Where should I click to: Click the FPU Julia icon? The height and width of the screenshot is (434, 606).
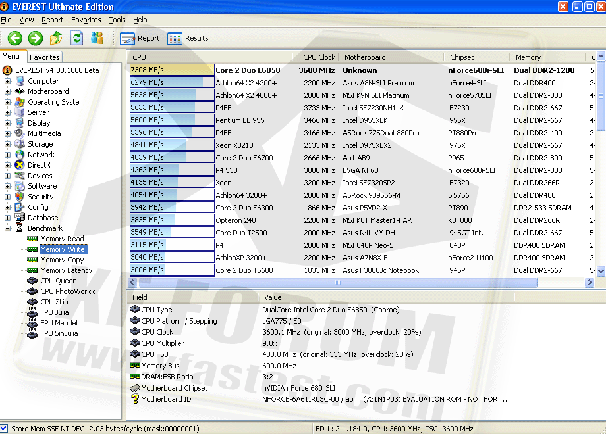tap(32, 312)
